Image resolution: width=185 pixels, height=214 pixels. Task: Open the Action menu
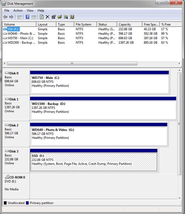pos(18,10)
